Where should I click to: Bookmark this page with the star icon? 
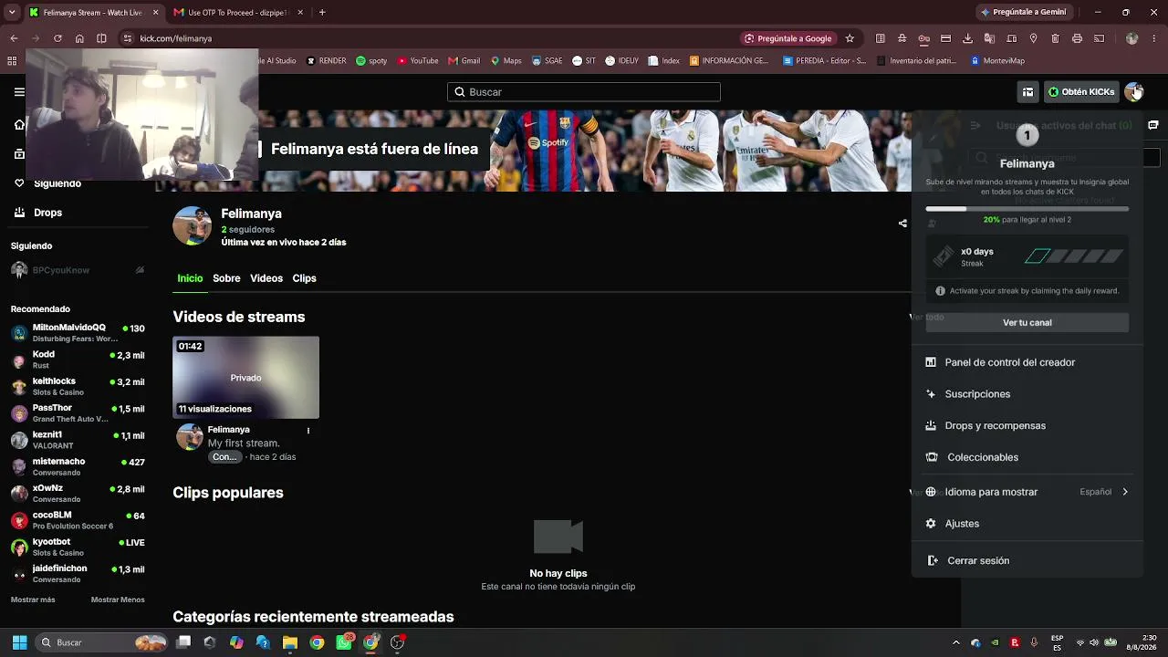click(x=850, y=38)
